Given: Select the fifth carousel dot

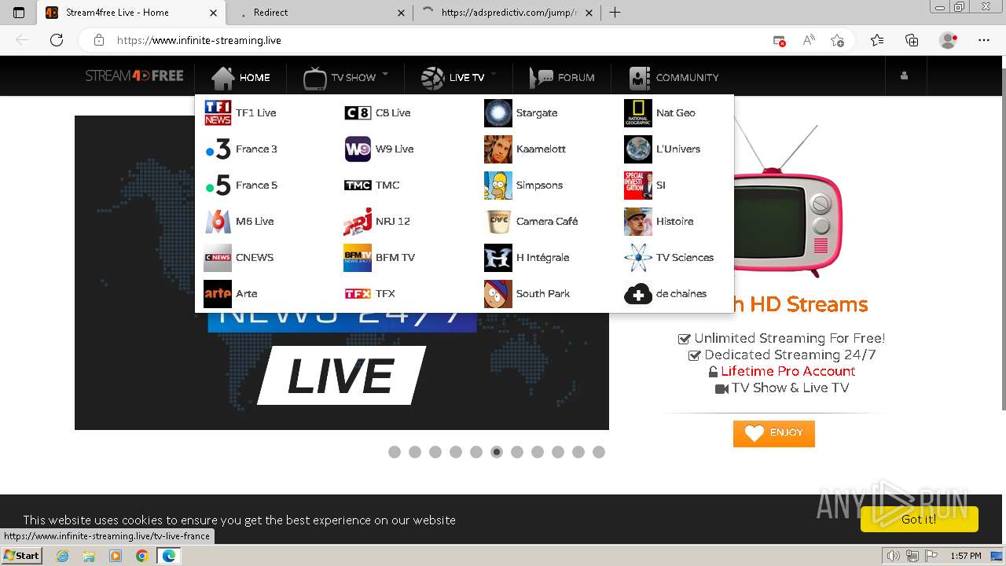Looking at the screenshot, I should pyautogui.click(x=476, y=452).
